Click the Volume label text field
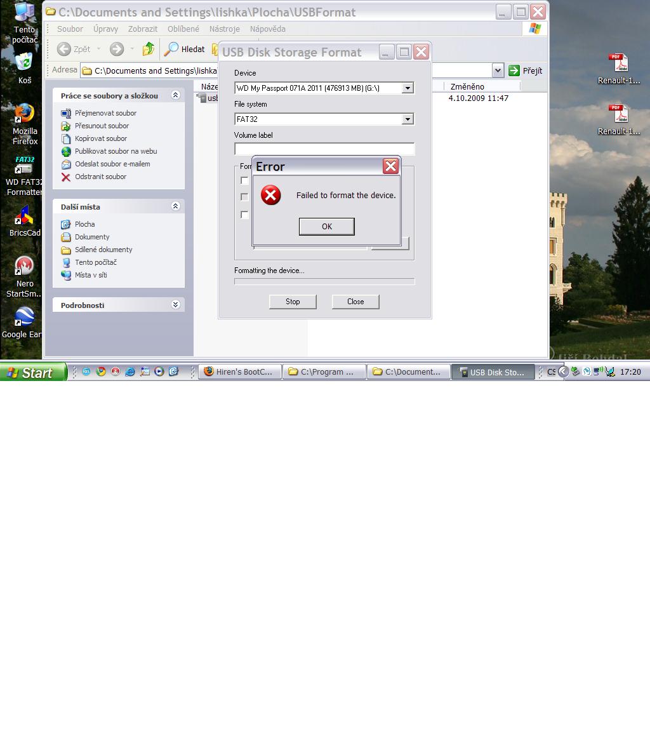 [324, 149]
